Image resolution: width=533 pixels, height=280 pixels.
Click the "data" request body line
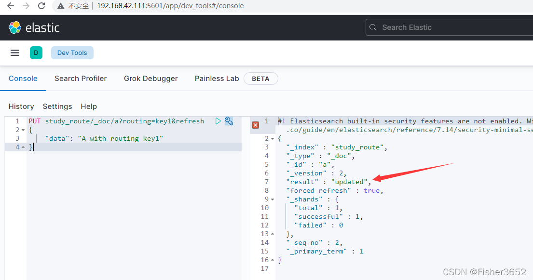(x=104, y=138)
